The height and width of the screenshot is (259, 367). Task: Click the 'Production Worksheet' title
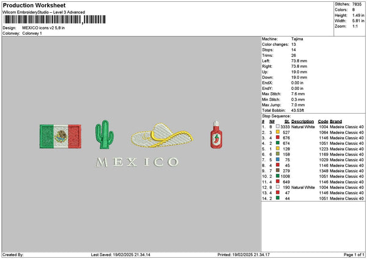34,5
